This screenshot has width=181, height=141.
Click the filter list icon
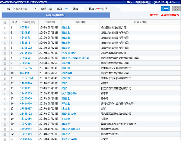(x=83, y=9)
